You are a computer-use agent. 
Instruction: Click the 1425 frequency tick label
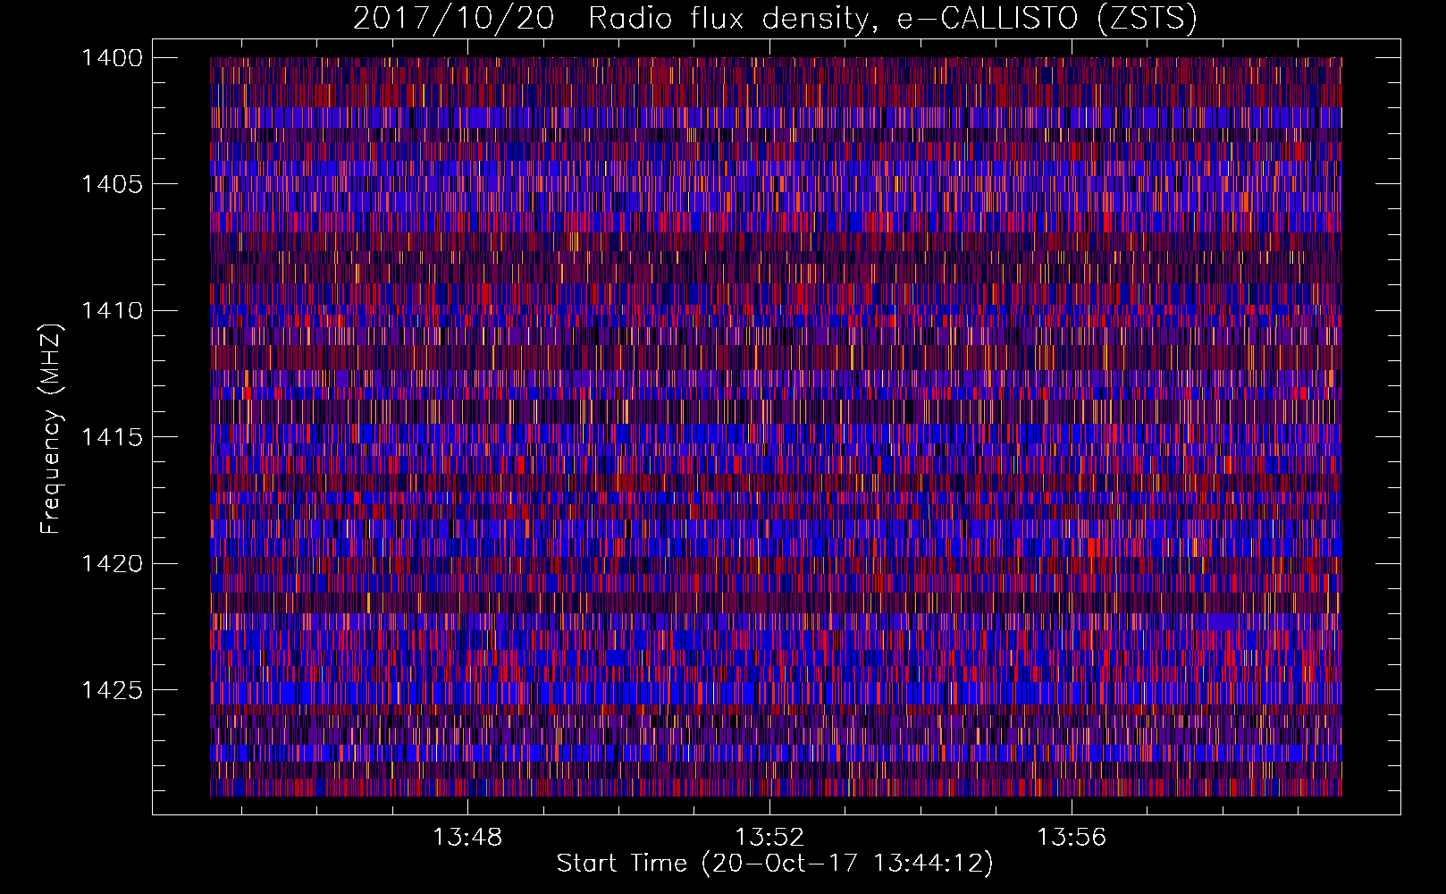[112, 690]
